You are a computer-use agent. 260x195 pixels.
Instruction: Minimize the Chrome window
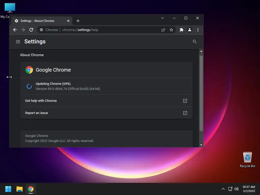[x=174, y=18]
